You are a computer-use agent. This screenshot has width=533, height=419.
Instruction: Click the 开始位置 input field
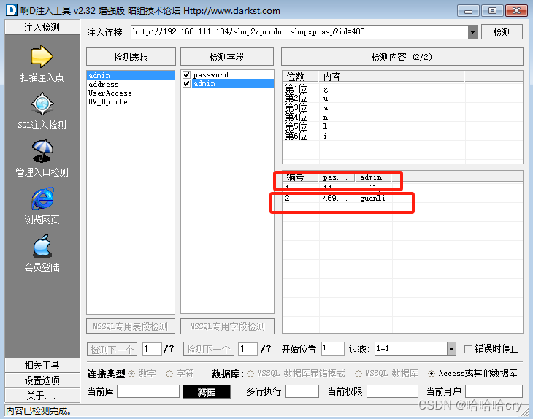(333, 349)
